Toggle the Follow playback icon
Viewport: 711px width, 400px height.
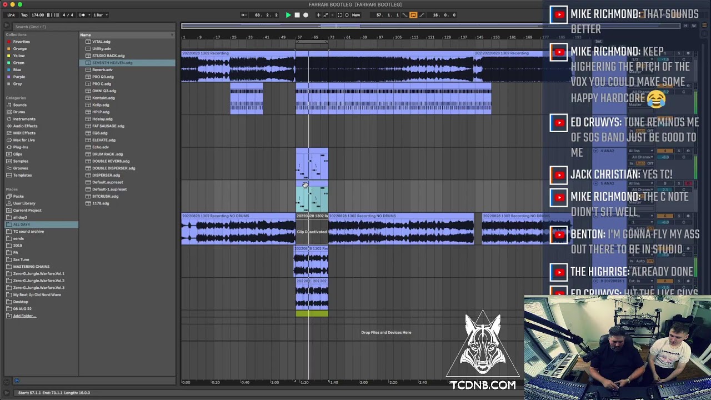tap(244, 15)
